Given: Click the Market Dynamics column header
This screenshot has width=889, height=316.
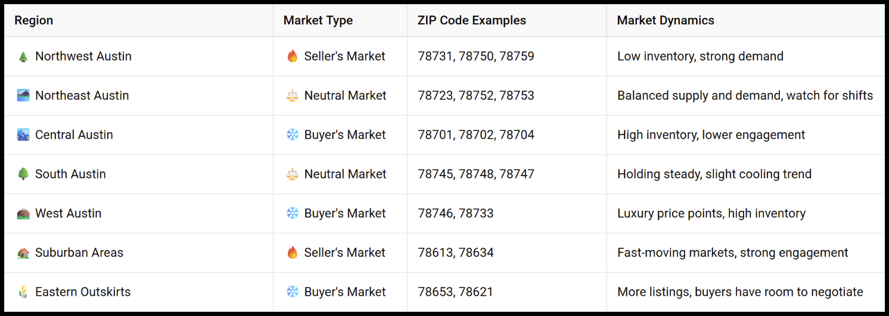Looking at the screenshot, I should 666,20.
